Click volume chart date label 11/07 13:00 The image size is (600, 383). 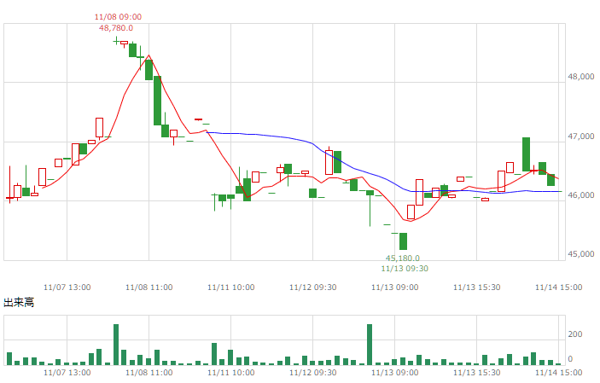(x=67, y=372)
